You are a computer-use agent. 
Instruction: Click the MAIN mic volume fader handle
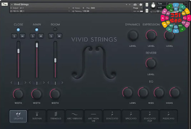pyautogui.click(x=37, y=45)
